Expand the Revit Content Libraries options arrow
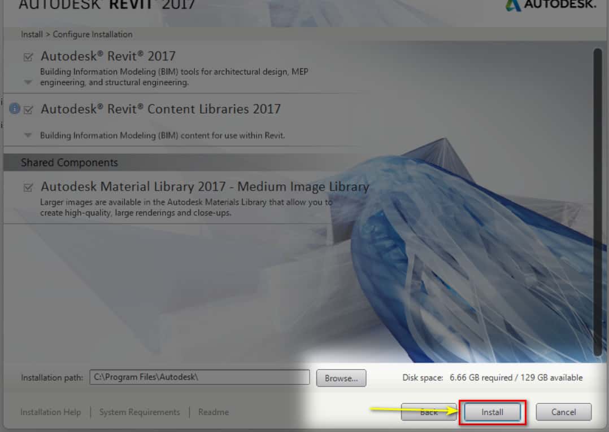609x432 pixels. 28,135
